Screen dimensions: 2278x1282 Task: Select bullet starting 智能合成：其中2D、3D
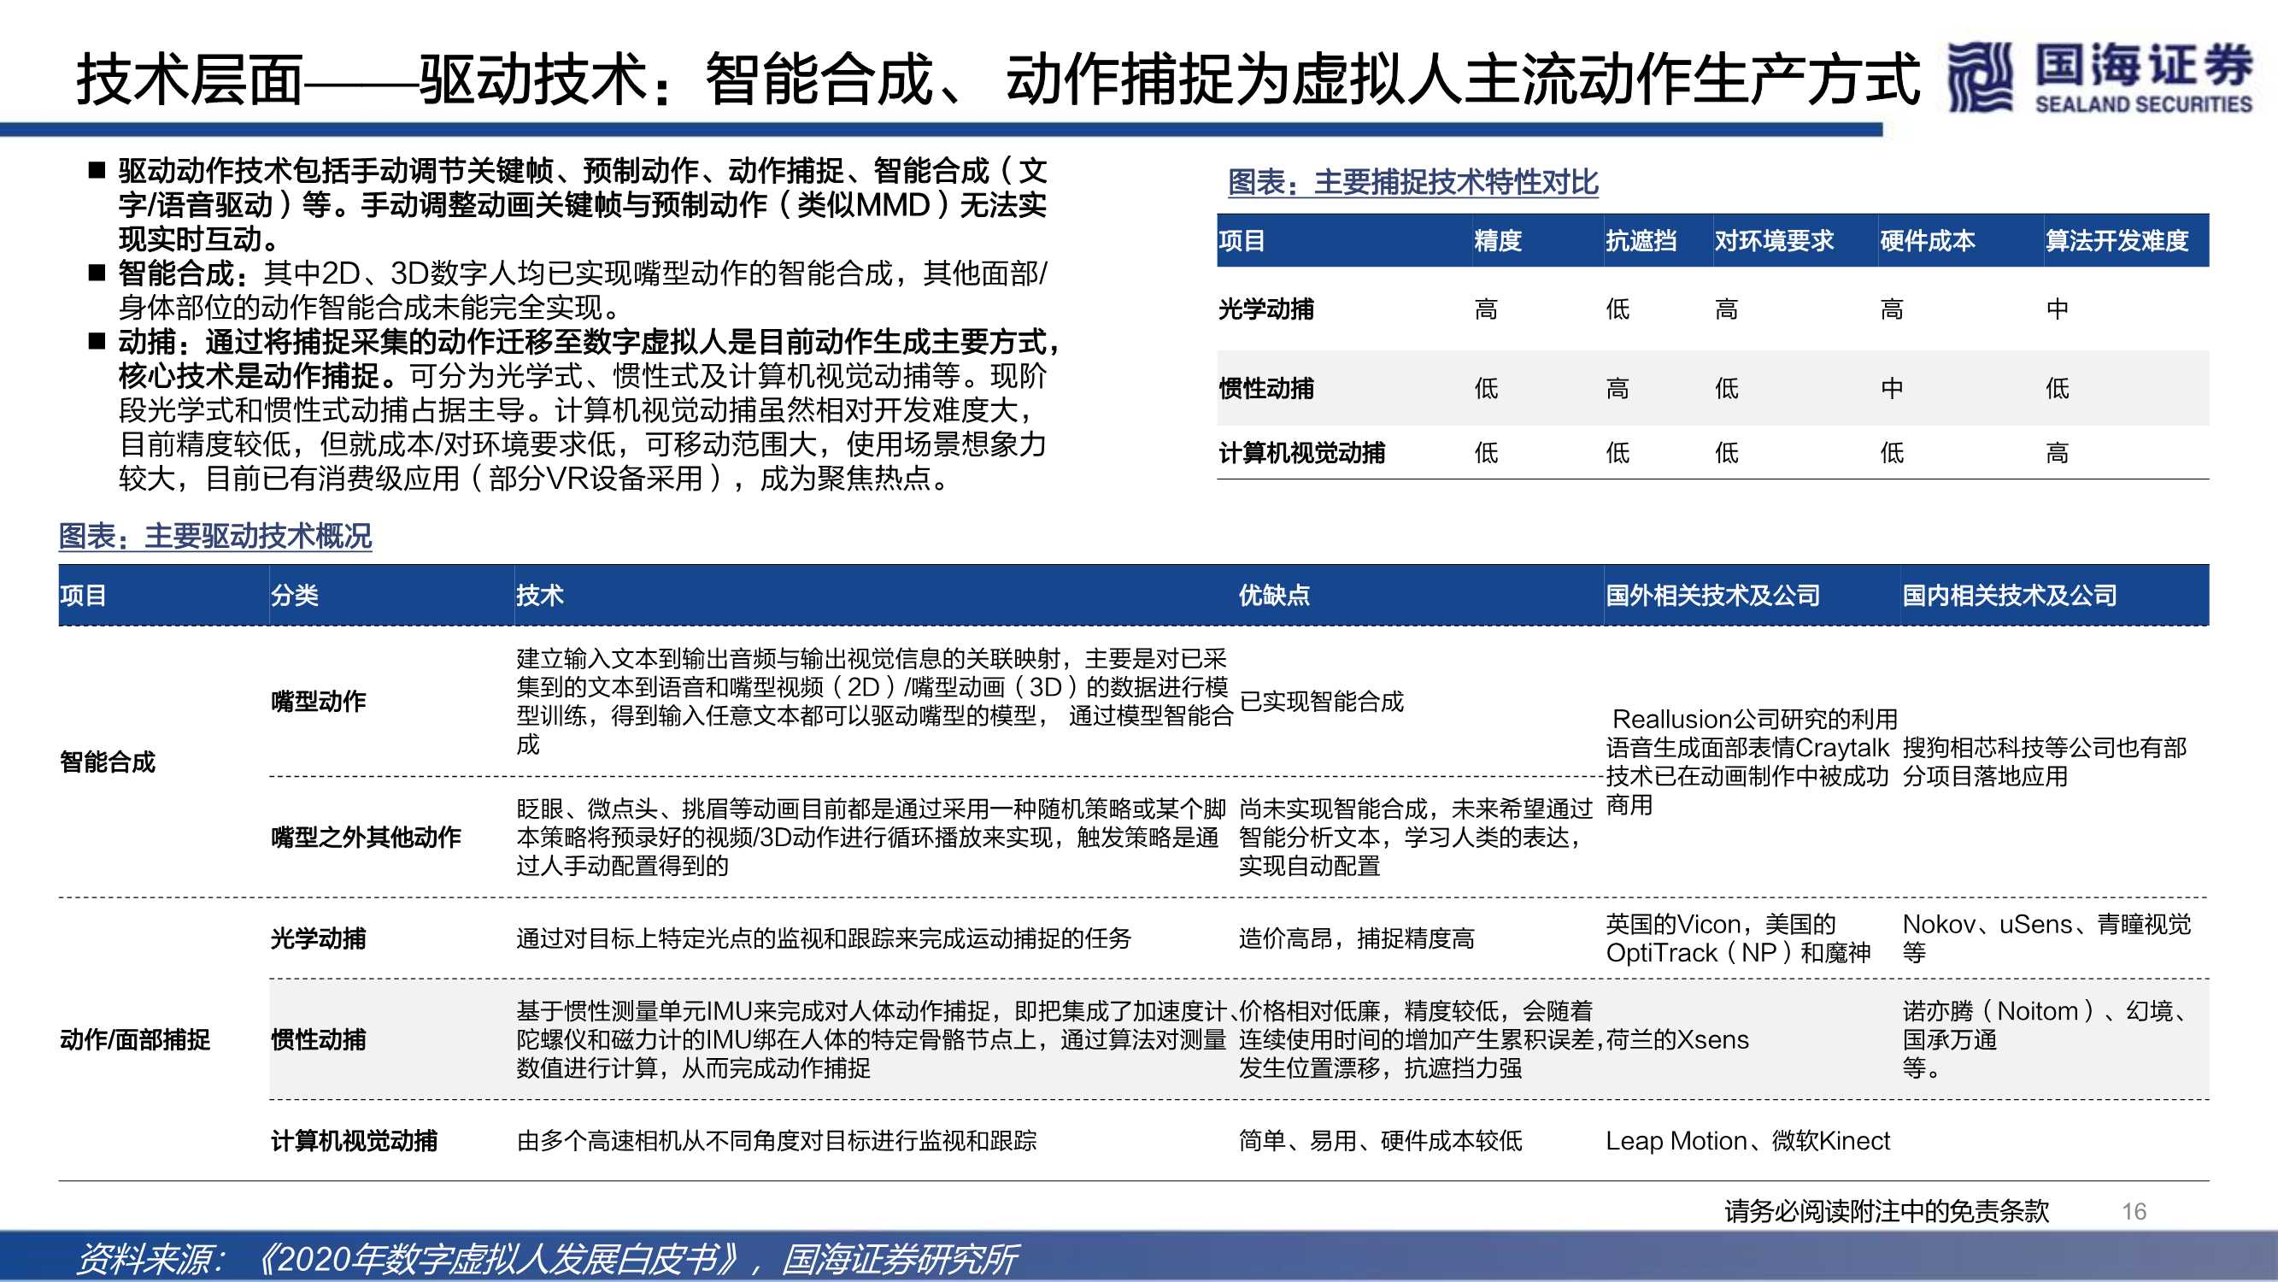(x=582, y=291)
